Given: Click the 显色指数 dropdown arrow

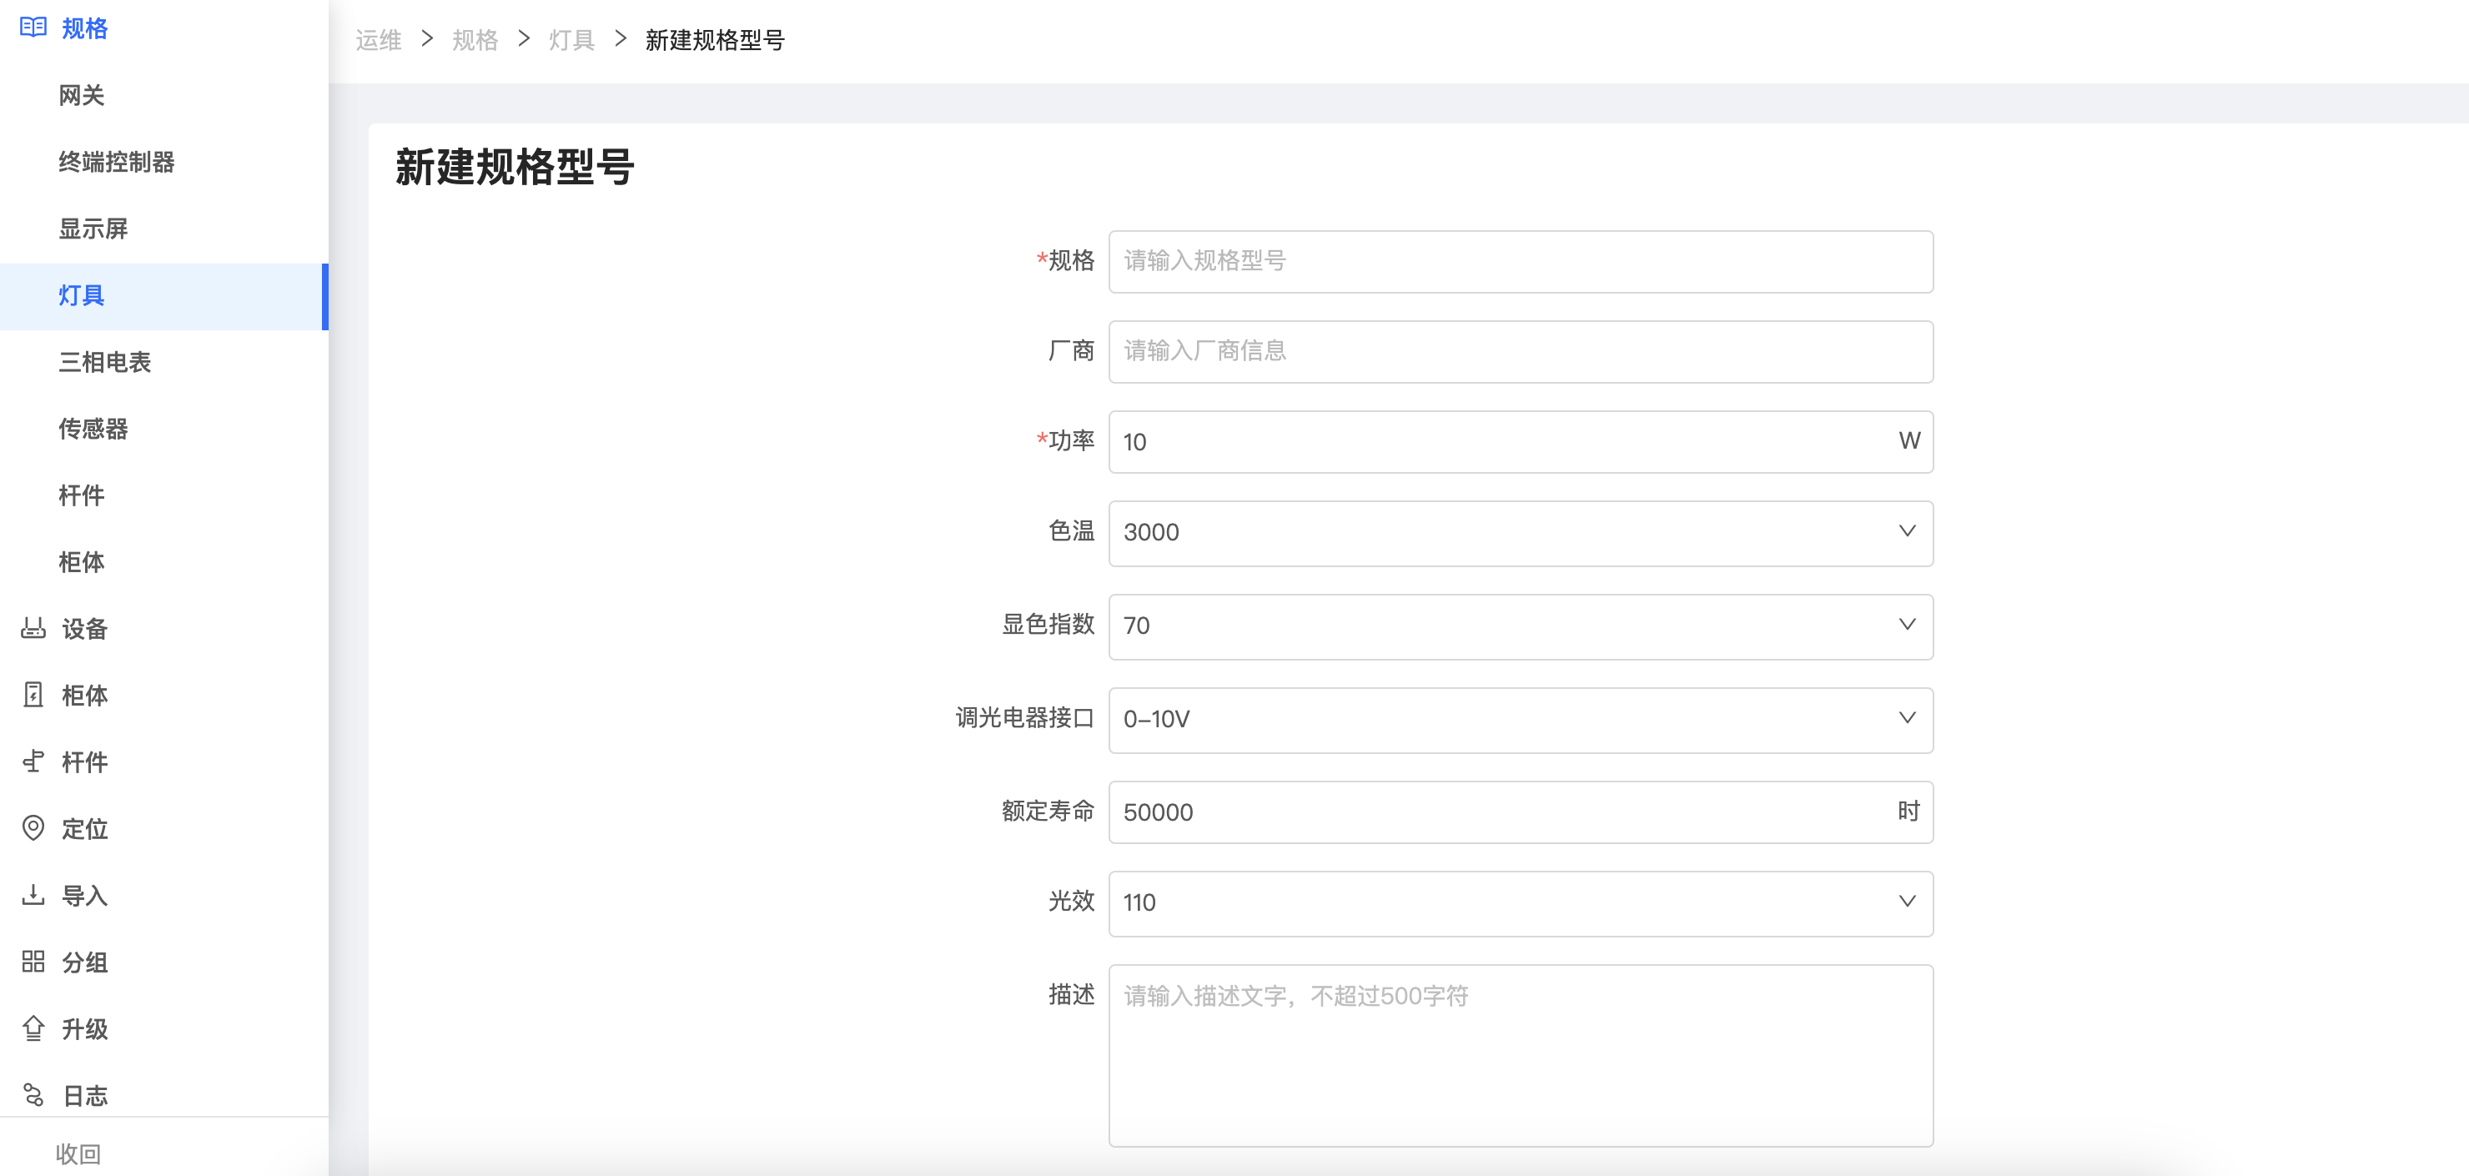Looking at the screenshot, I should [x=1906, y=624].
